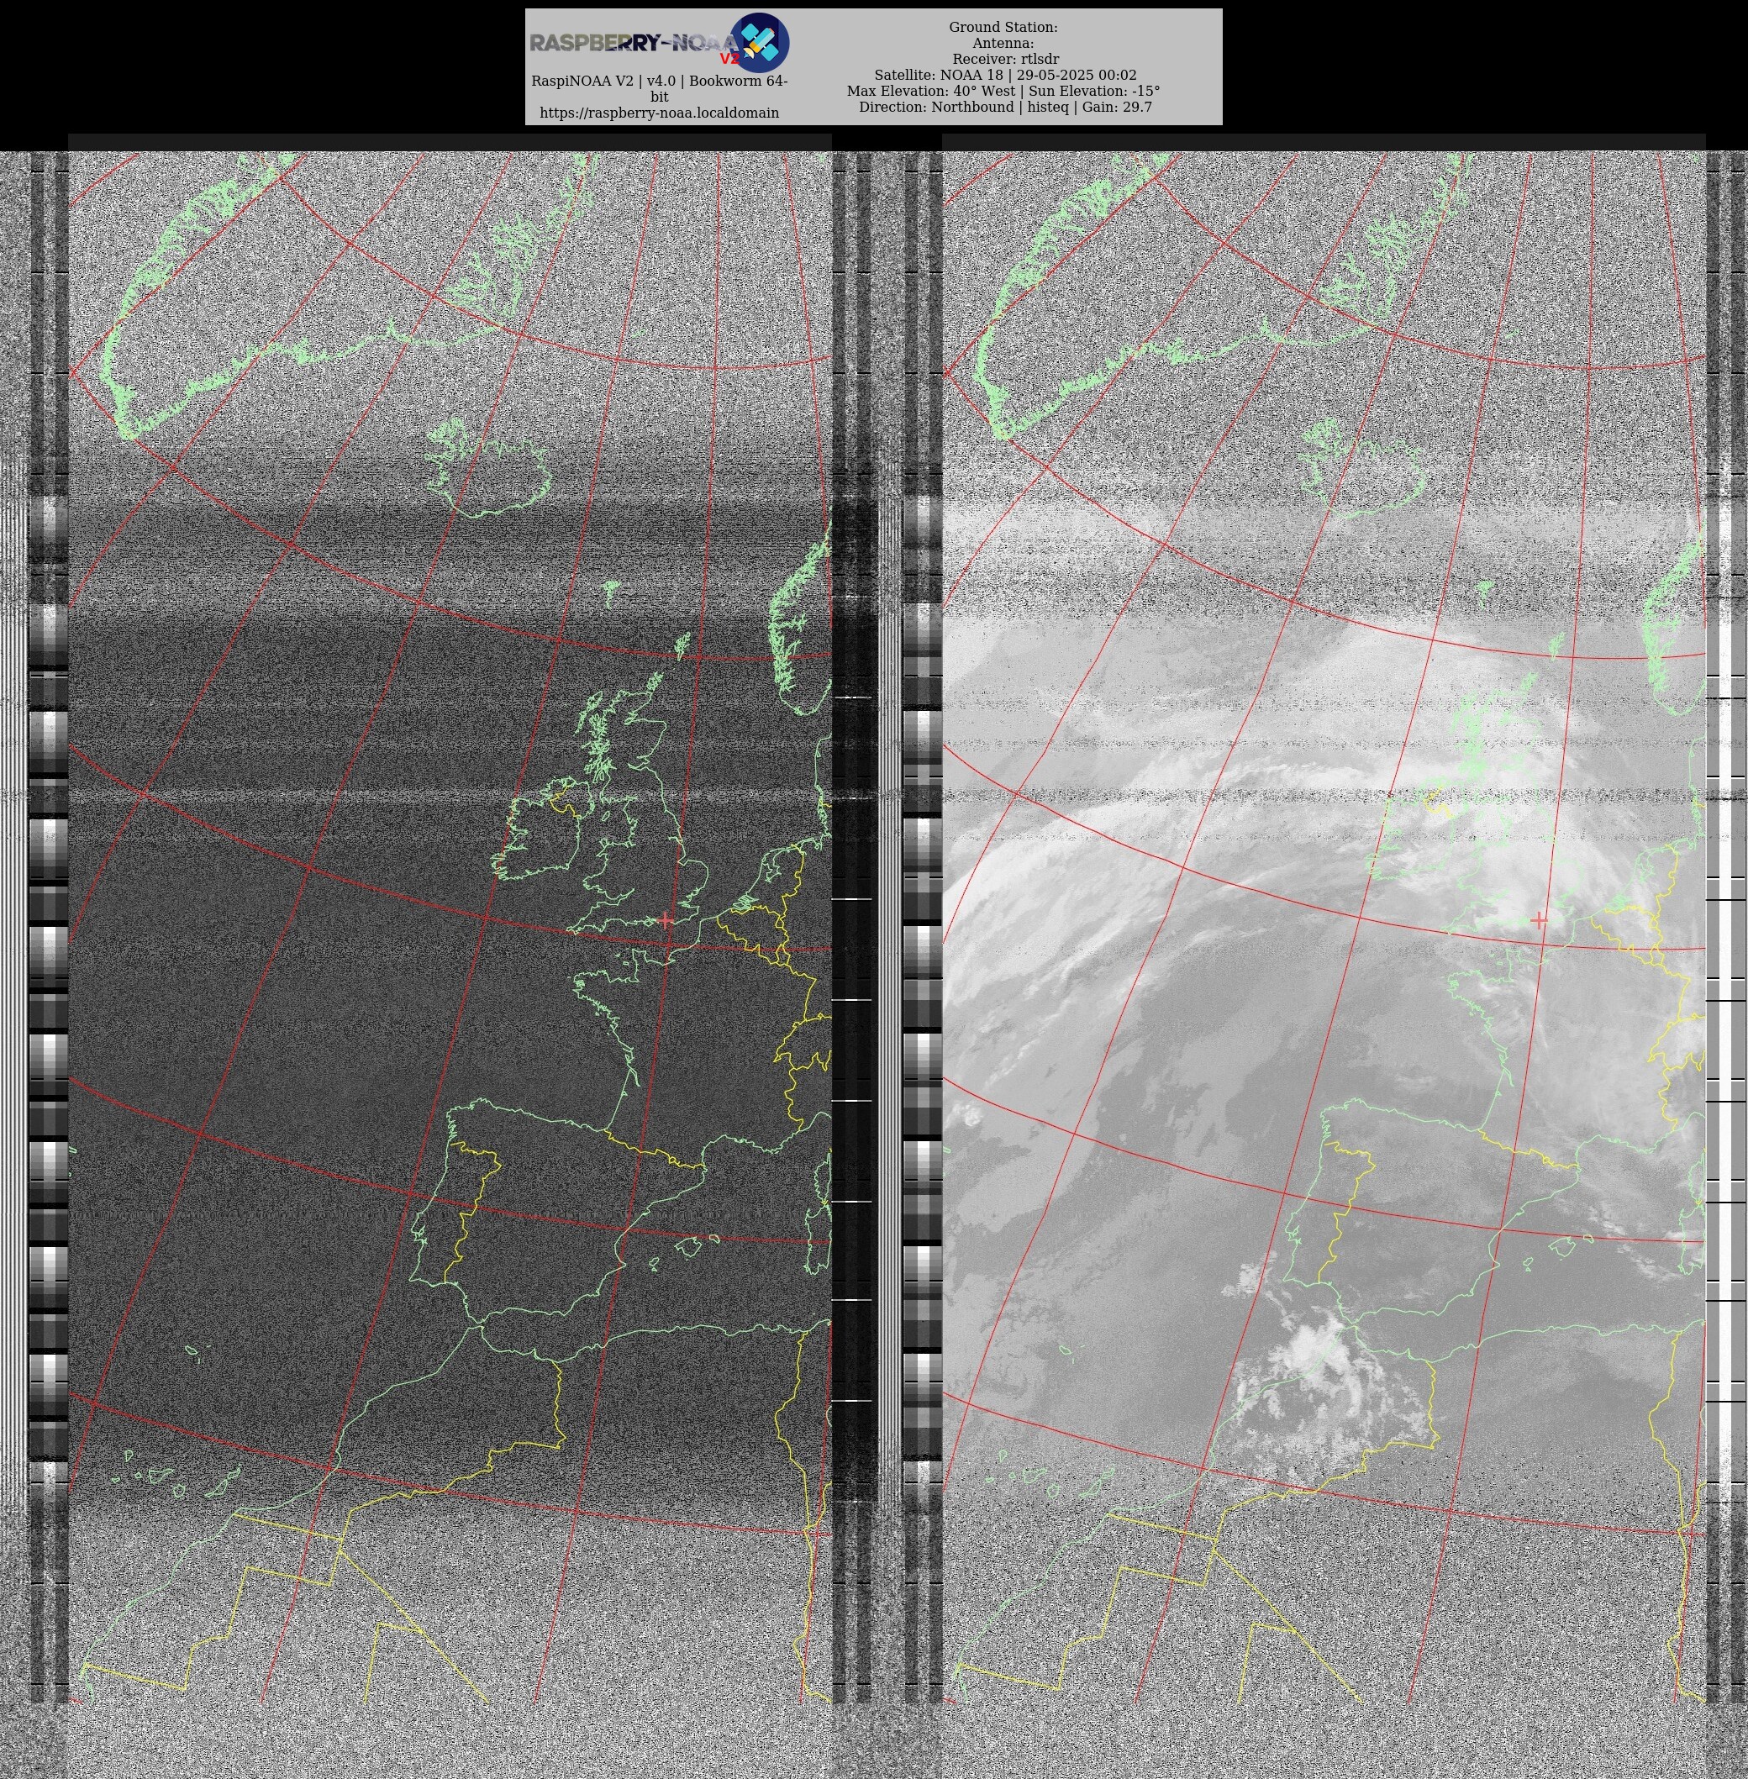Click the RASPBERRY-NOAA logo wordmark
The width and height of the screenshot is (1748, 1779).
coord(634,43)
